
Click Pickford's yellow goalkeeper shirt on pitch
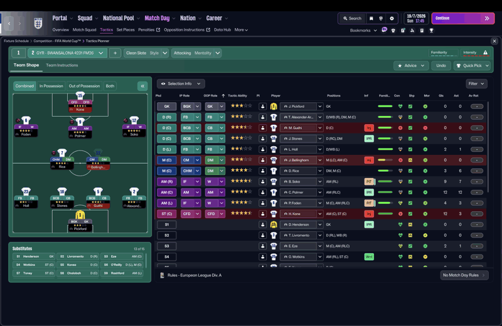pyautogui.click(x=80, y=214)
